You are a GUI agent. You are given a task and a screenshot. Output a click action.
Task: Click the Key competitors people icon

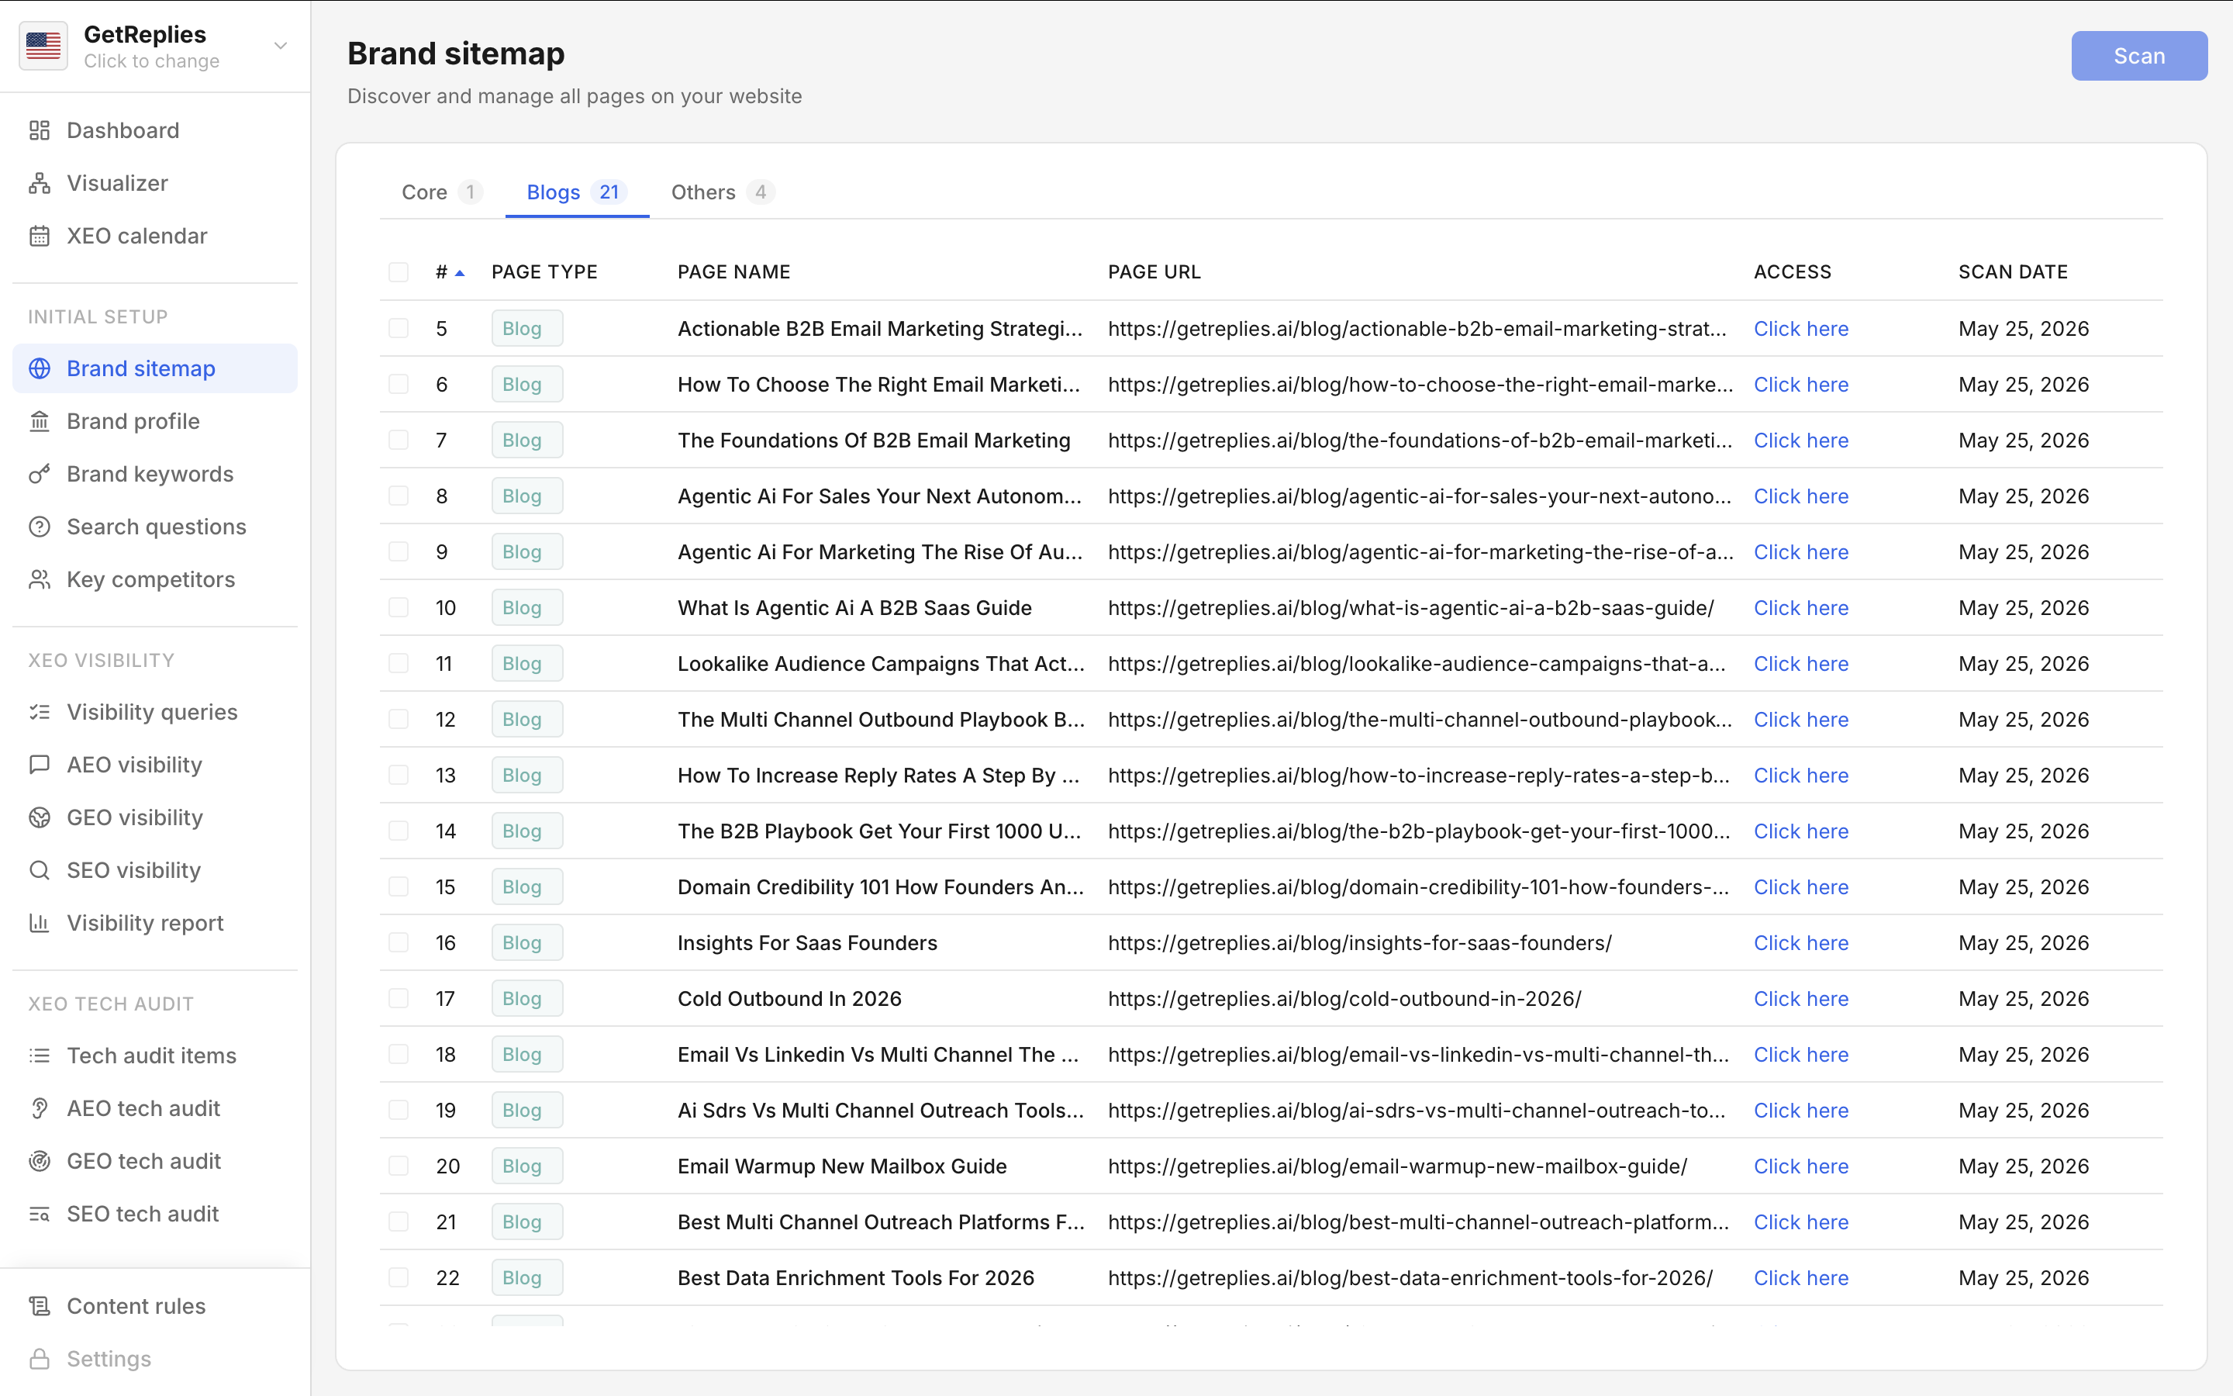[39, 579]
